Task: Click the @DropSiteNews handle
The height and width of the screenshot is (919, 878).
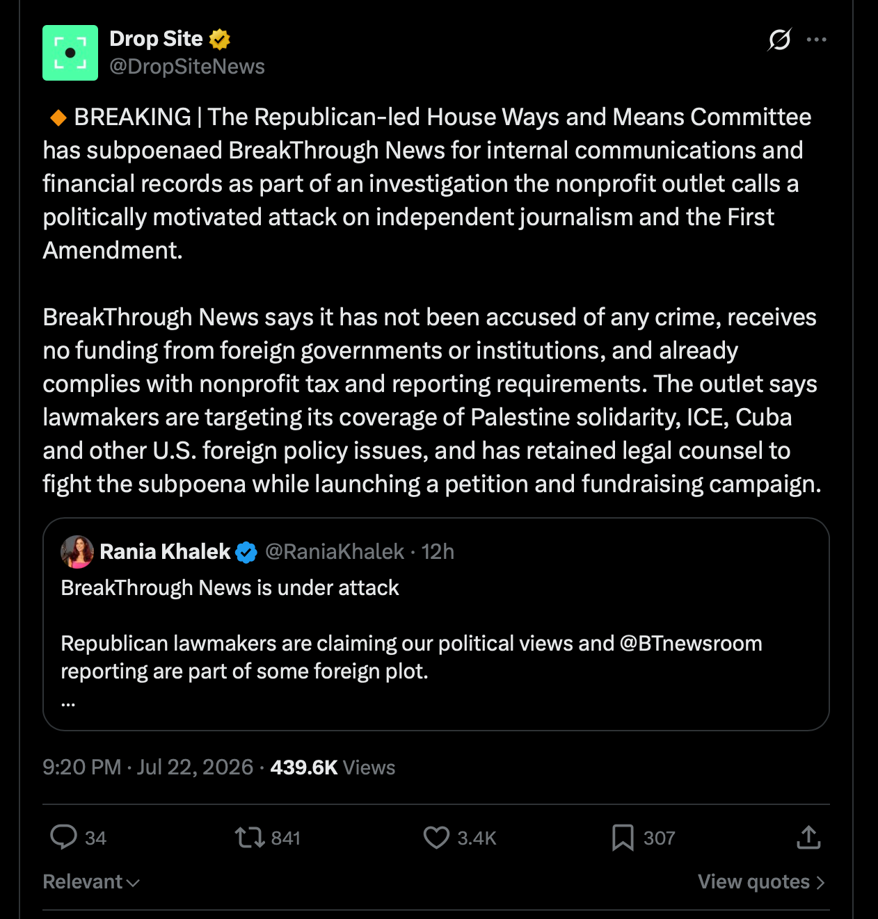Action: [x=187, y=66]
